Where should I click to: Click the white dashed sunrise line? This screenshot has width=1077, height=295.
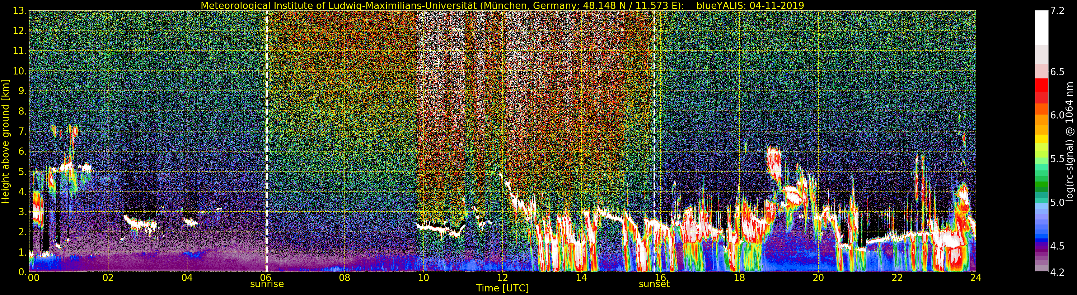point(267,141)
